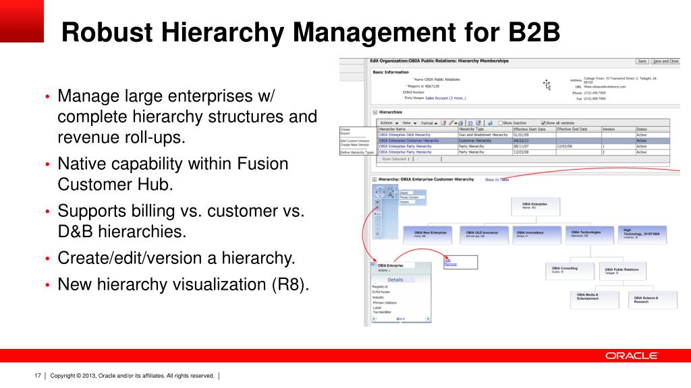Image resolution: width=691 pixels, height=388 pixels.
Task: Open the Actions dropdown in Hierarchies toolbar
Action: coord(389,123)
